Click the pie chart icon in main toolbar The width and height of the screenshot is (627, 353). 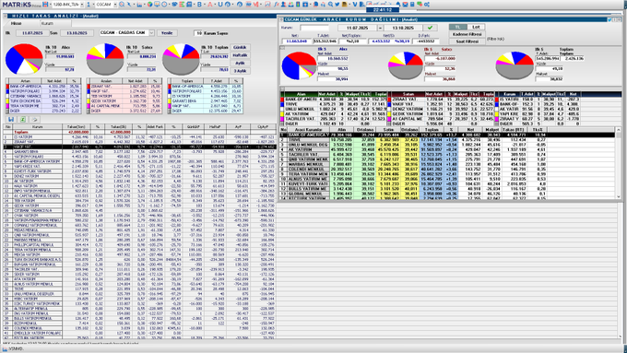click(x=149, y=5)
